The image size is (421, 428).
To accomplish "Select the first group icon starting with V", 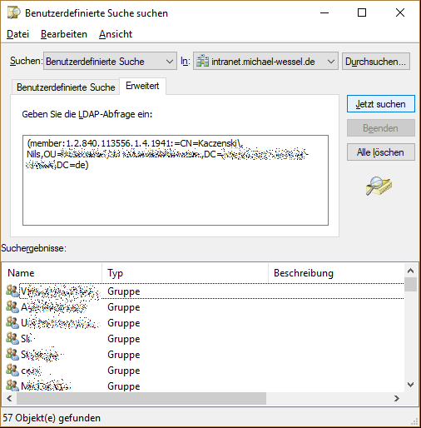I will point(12,291).
